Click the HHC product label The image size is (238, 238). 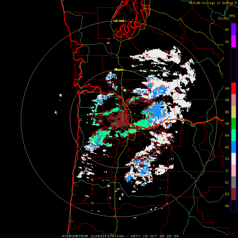[x=232, y=16]
